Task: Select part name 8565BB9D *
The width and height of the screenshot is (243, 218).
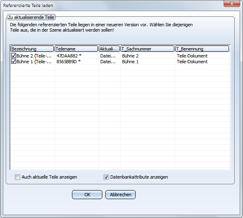Action: coord(69,62)
